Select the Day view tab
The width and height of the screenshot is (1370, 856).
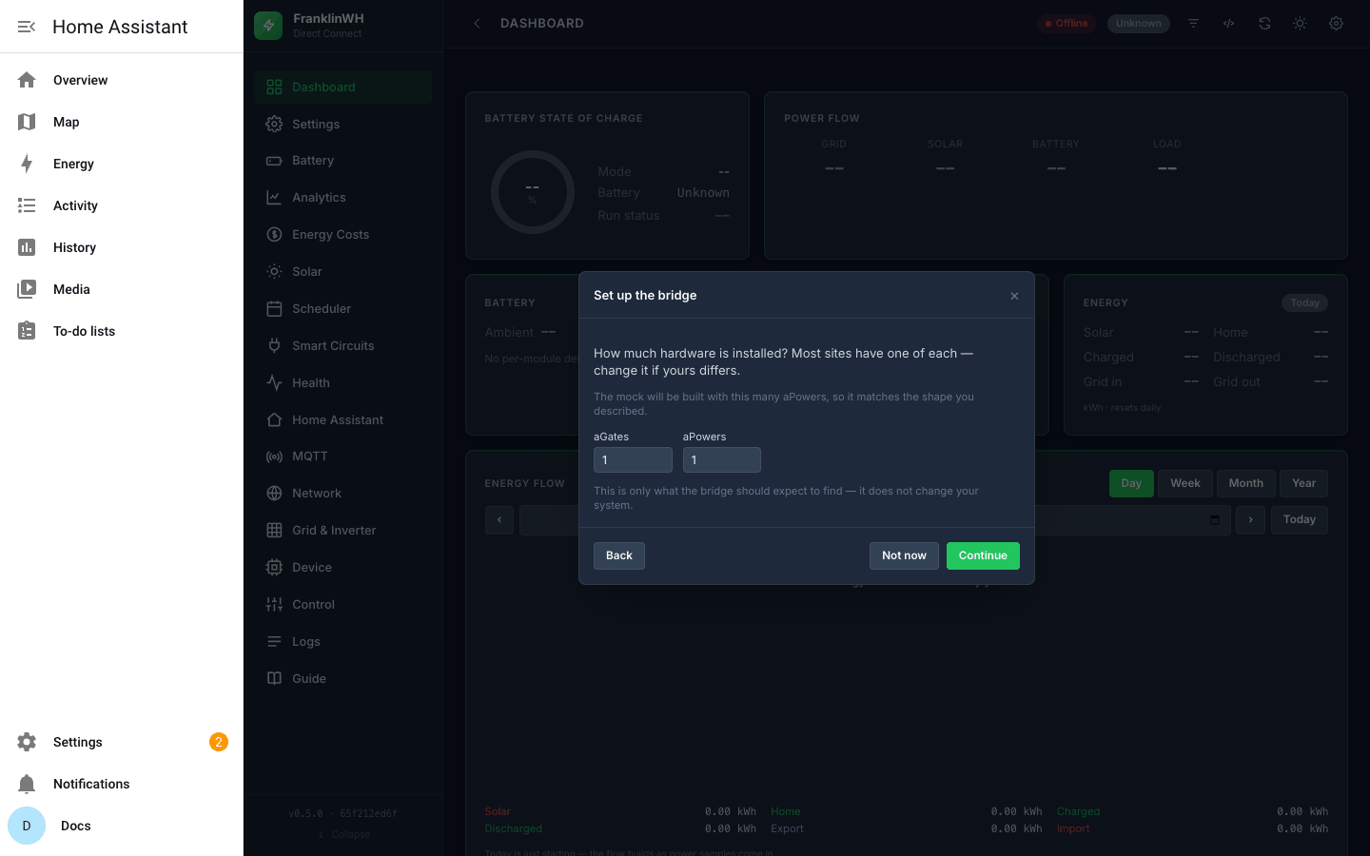[x=1131, y=483]
